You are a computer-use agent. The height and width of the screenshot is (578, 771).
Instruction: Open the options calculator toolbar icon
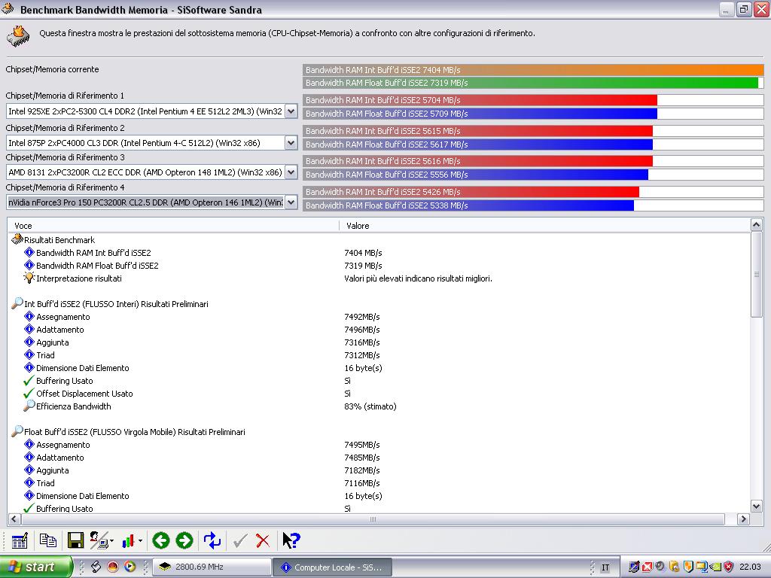pos(20,540)
